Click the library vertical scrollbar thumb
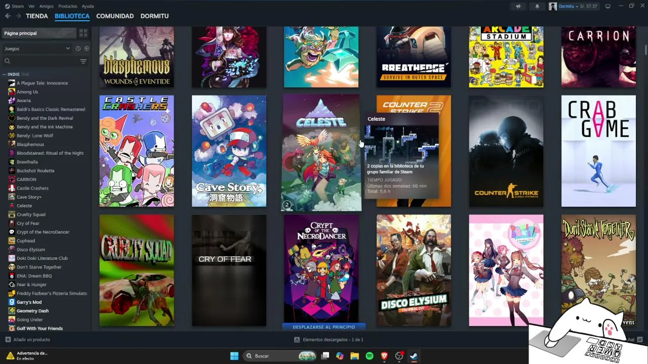This screenshot has width=648, height=364. [x=645, y=51]
